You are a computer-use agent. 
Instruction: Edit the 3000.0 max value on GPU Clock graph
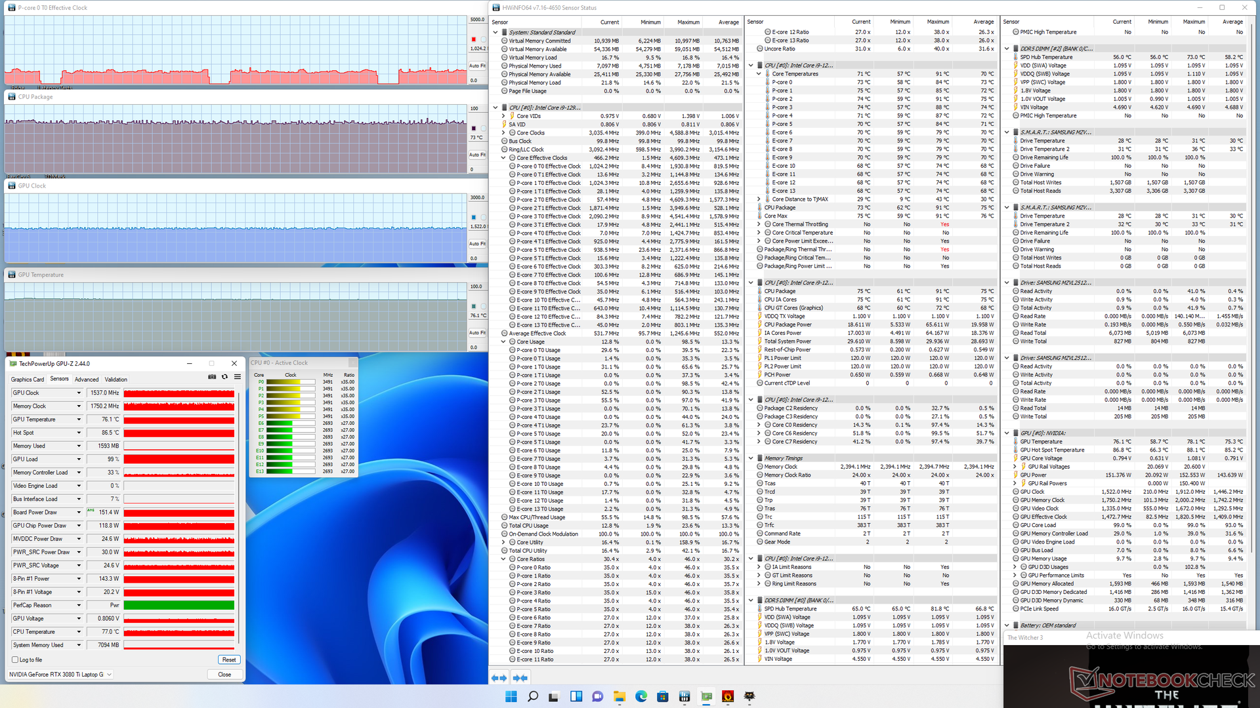477,197
